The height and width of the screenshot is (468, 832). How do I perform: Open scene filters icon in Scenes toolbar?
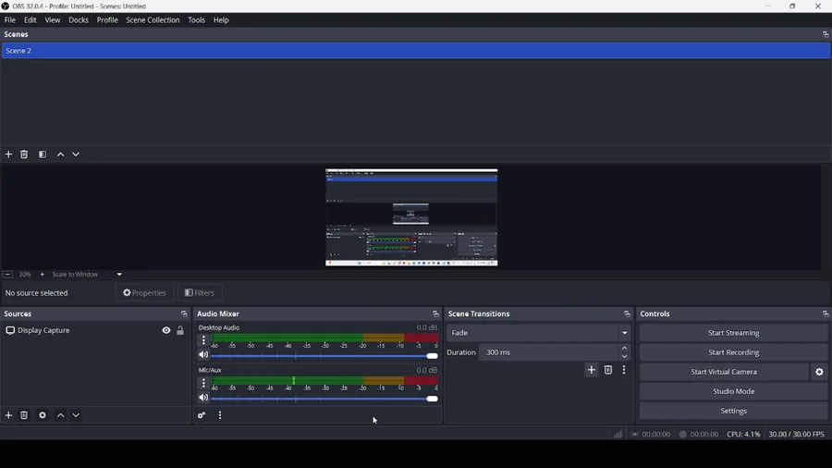(43, 154)
